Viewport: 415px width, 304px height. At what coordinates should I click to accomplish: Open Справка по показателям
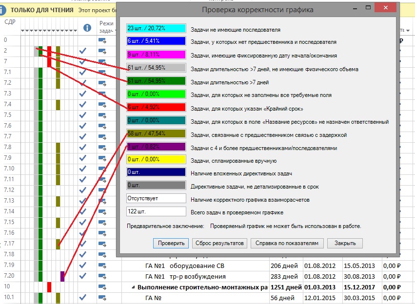pyautogui.click(x=287, y=243)
